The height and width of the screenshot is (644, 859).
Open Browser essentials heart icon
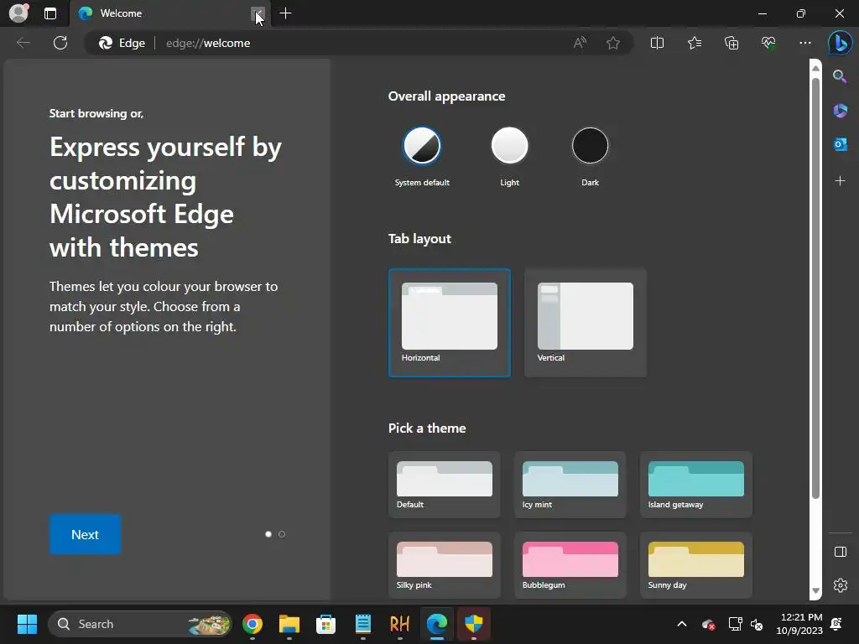(768, 43)
